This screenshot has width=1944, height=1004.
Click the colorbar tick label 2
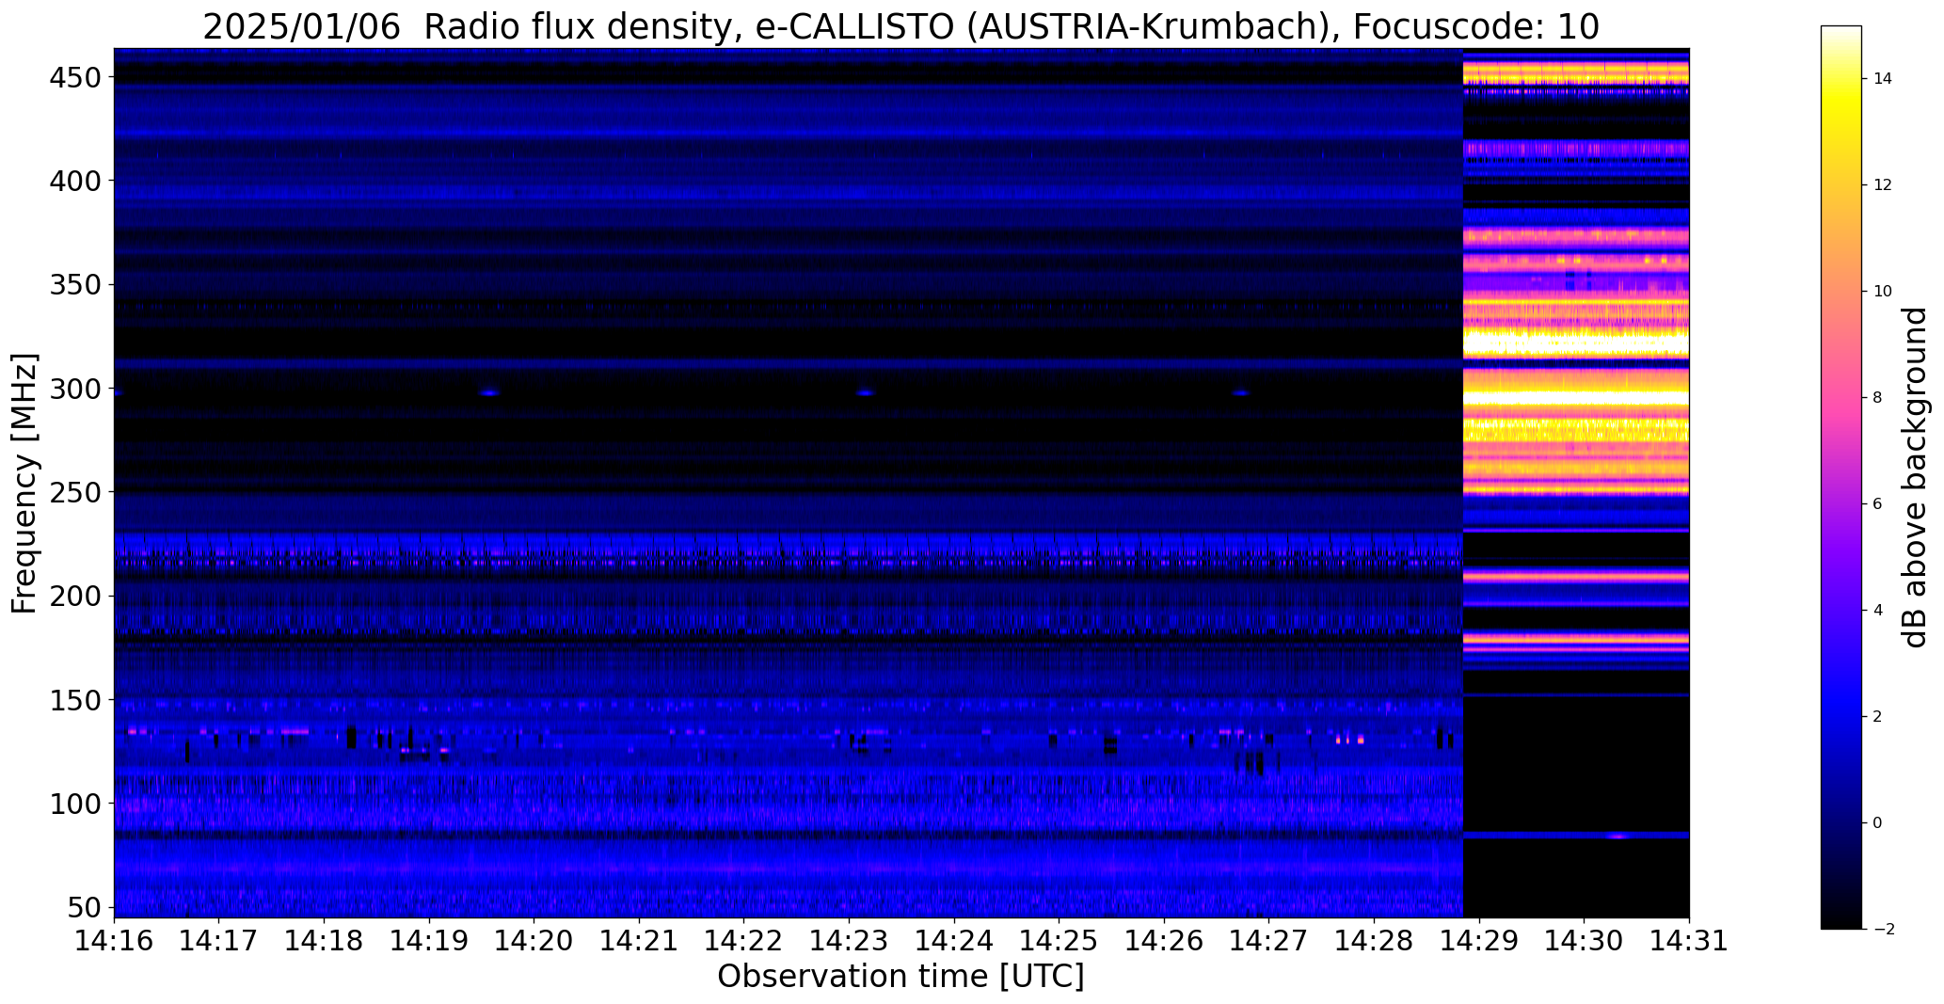click(1878, 717)
